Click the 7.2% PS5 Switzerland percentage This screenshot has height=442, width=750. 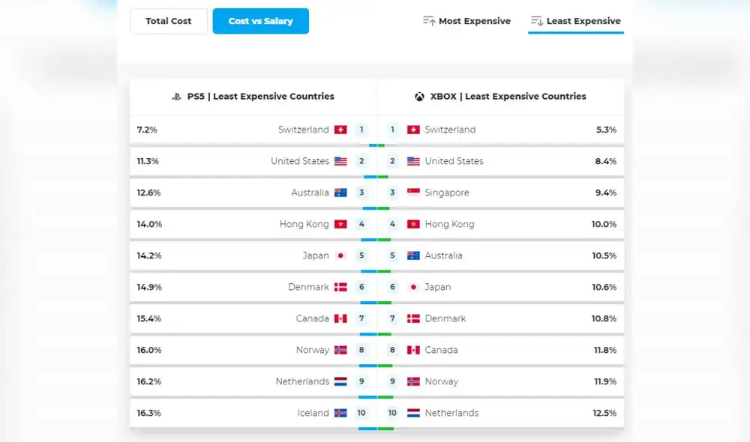[147, 130]
